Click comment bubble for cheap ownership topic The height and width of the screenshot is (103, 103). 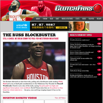coord(99,70)
